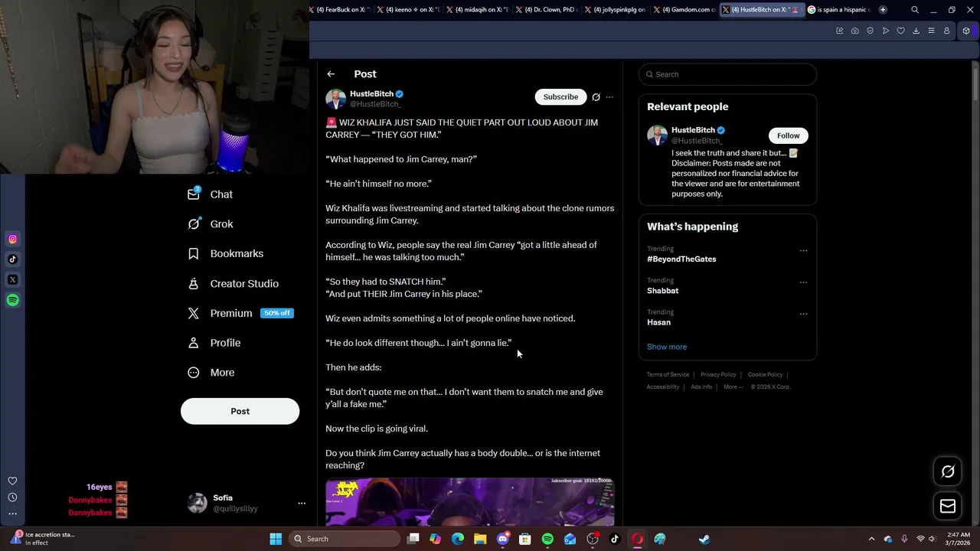The width and height of the screenshot is (980, 551).
Task: Open Instagram in Opera sidebar
Action: point(12,240)
